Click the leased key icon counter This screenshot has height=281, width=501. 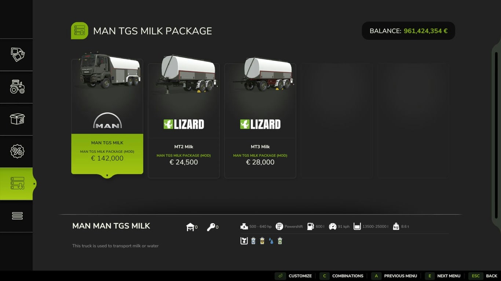pos(212,227)
